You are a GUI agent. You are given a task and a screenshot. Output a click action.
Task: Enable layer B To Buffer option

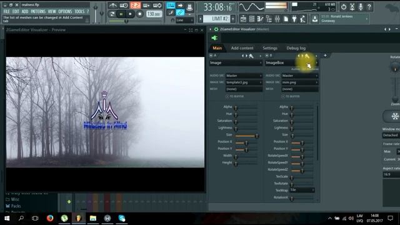coord(283,96)
